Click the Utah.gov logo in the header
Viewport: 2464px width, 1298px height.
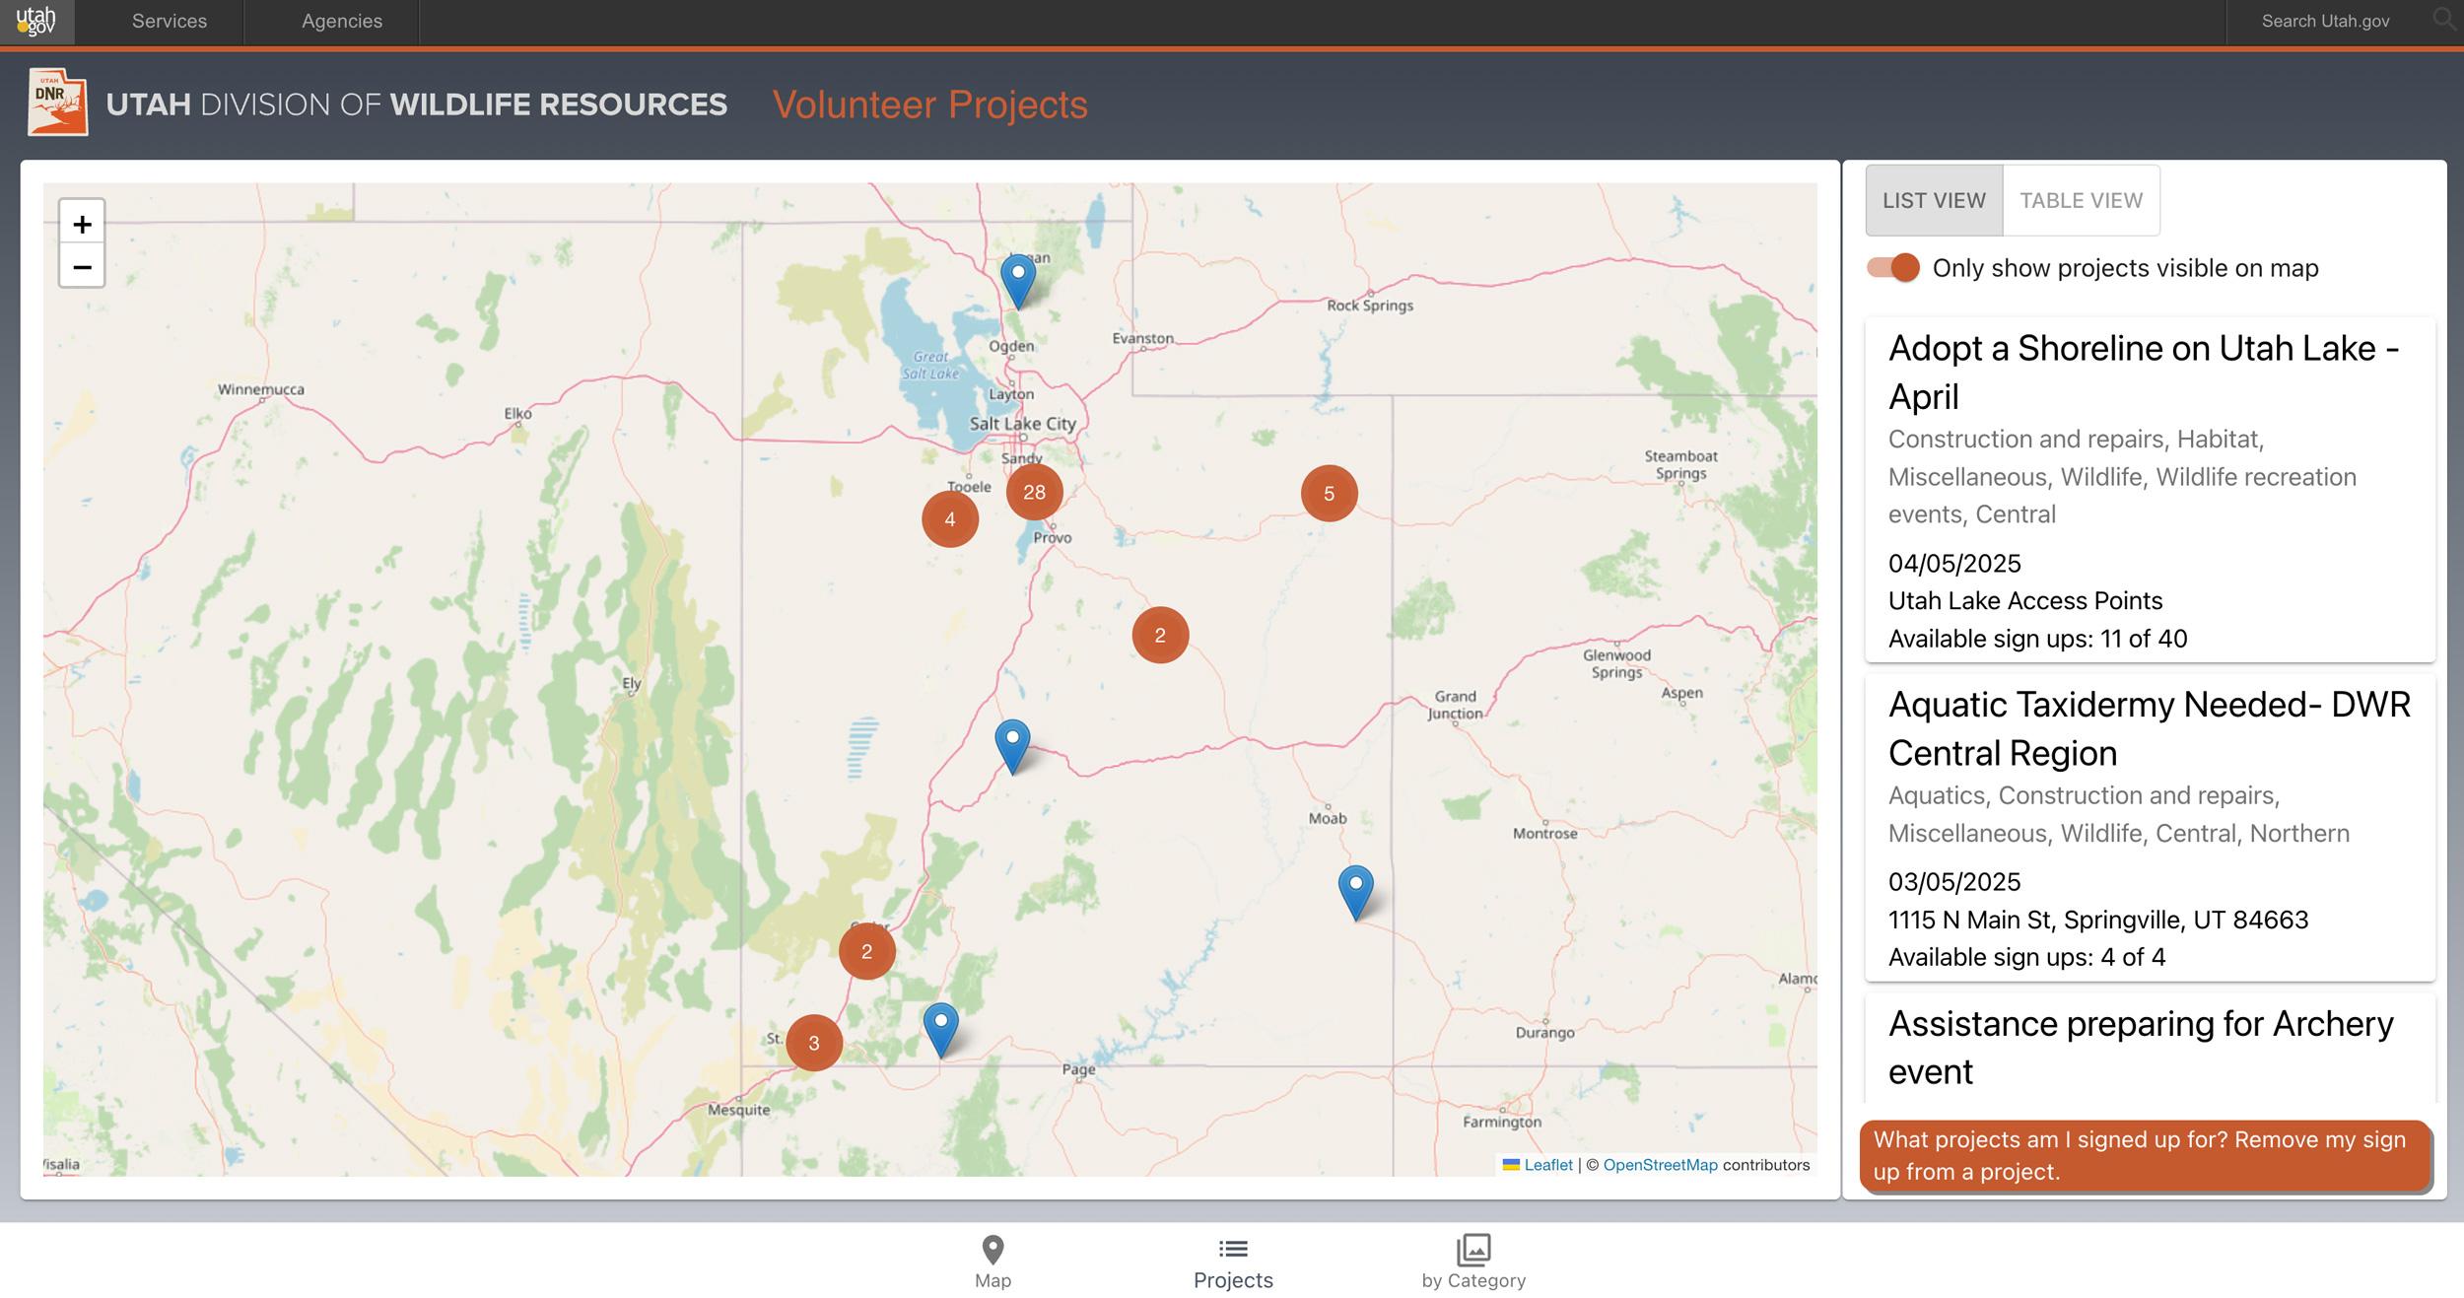point(36,20)
